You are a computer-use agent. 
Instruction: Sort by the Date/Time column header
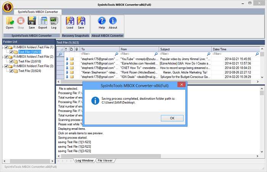236,49
